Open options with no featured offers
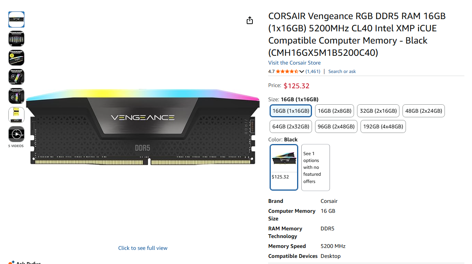The width and height of the screenshot is (472, 264). point(315,167)
